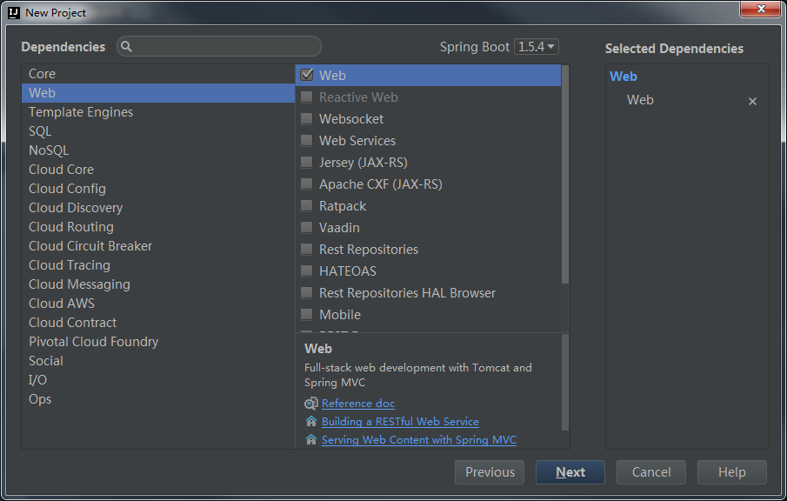Open the Cloud Routing category

pyautogui.click(x=158, y=226)
